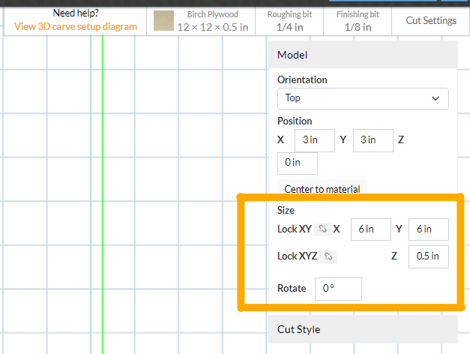470x354 pixels.
Task: Collapse the Model panel header
Action: 362,55
